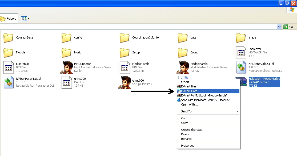Screen dimensions: 297x156
Task: Click the .momaVer file name
Action: (255, 49)
